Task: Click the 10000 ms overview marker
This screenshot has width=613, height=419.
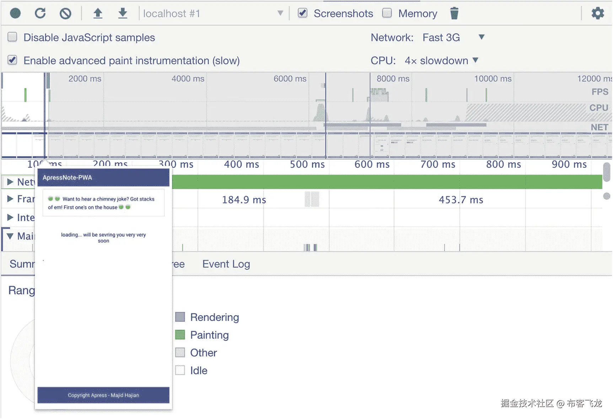Action: (x=493, y=79)
